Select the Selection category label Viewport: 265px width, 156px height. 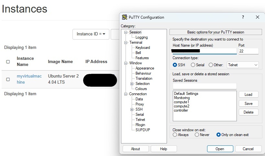click(x=142, y=84)
